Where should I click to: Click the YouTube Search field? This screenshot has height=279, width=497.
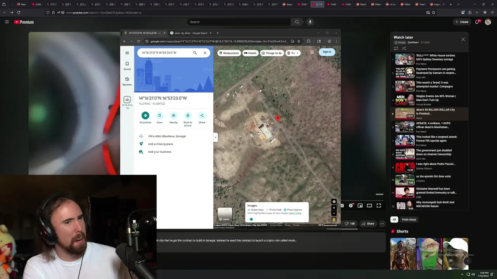239,22
